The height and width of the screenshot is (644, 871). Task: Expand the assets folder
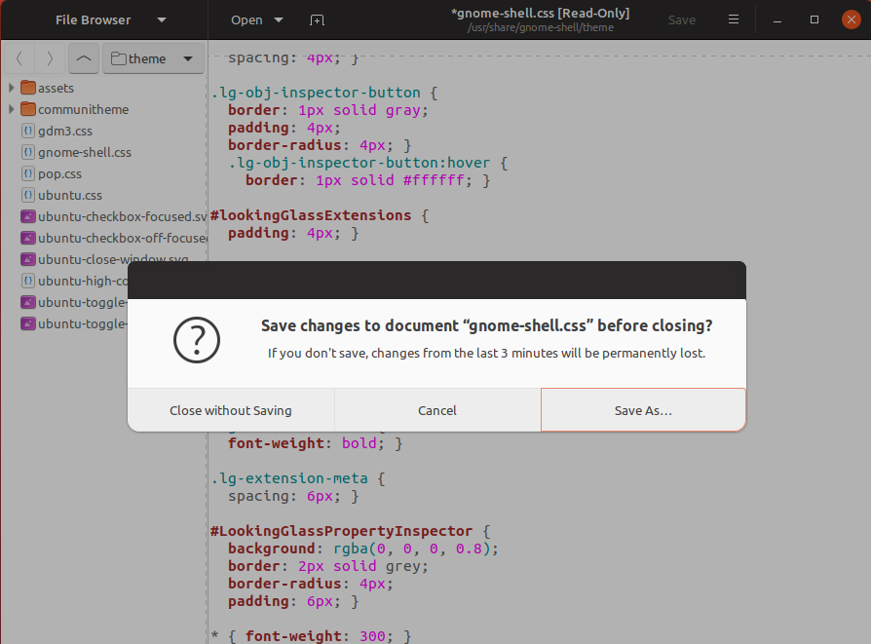coord(11,88)
